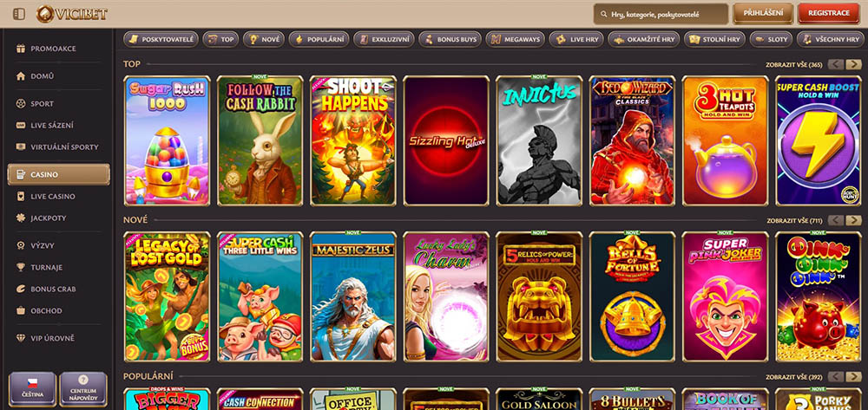Screen dimensions: 868x410
Task: Open Promoakce gift icon in sidebar
Action: 21,49
